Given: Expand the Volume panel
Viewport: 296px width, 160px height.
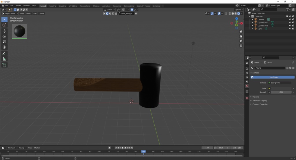Looking at the screenshot, I should [x=256, y=97].
